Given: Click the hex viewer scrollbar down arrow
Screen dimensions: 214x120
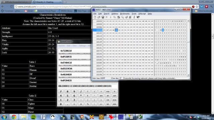Looking at the screenshot, I should click(188, 75).
